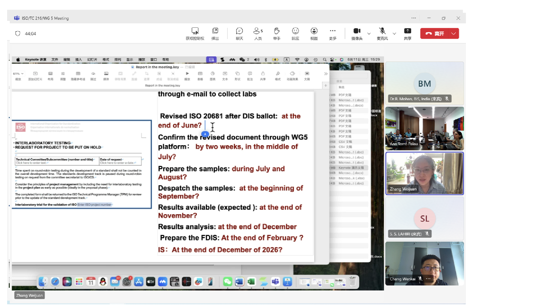
Task: Click the shield icon beside meeting timer
Action: tap(18, 33)
